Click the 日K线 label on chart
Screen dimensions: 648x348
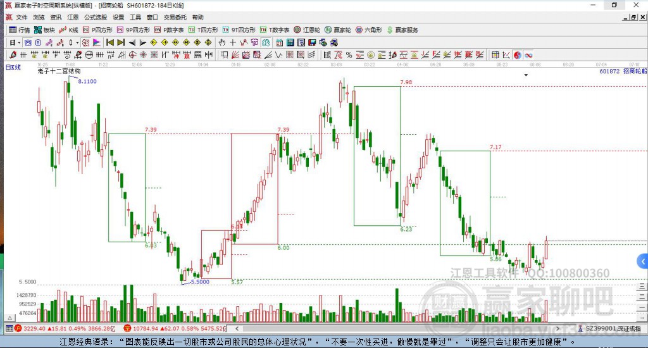[x=13, y=67]
